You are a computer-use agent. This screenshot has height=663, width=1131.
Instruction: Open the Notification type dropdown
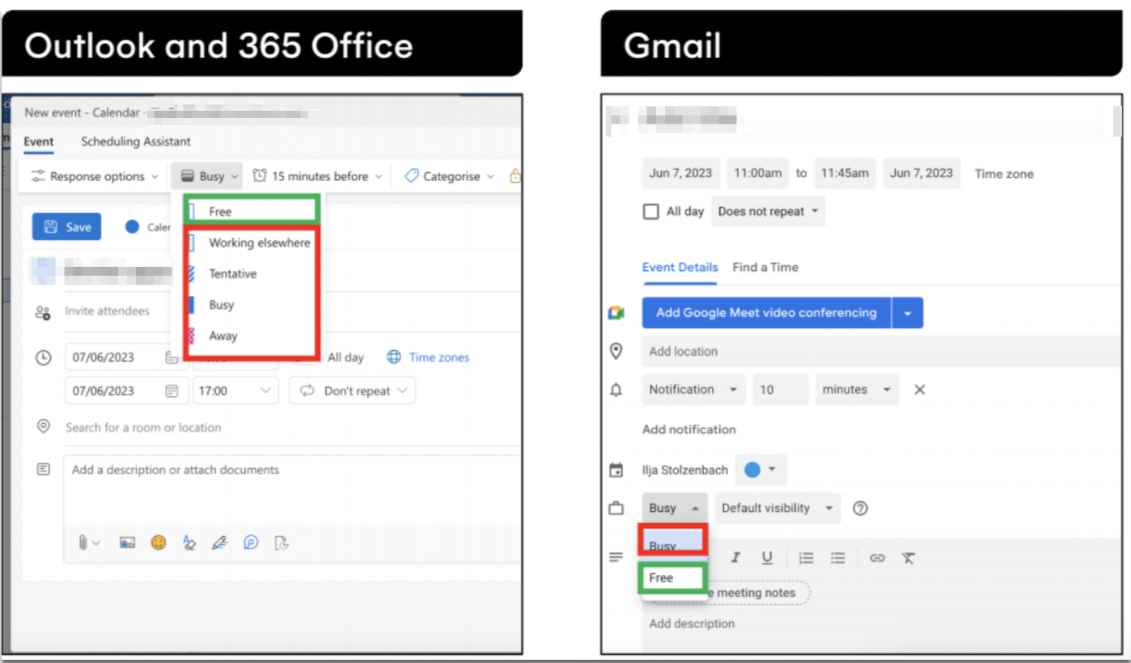(x=694, y=390)
